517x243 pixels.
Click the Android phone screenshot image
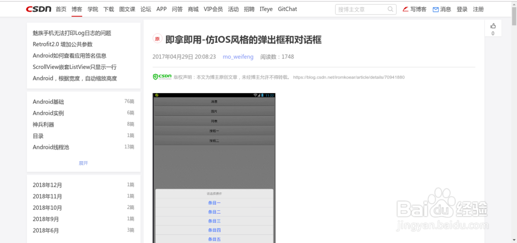[x=214, y=168]
